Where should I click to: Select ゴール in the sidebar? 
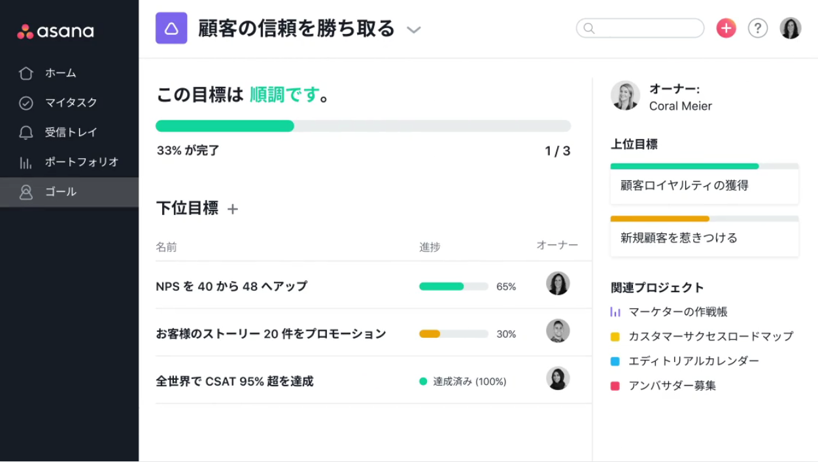pos(60,192)
